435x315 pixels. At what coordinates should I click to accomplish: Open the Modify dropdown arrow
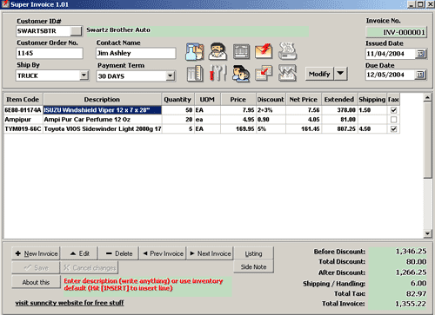pos(340,74)
